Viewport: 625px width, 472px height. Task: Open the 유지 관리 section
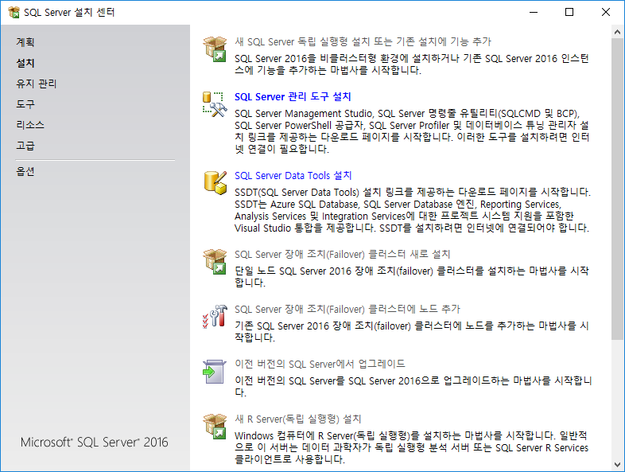click(x=37, y=84)
